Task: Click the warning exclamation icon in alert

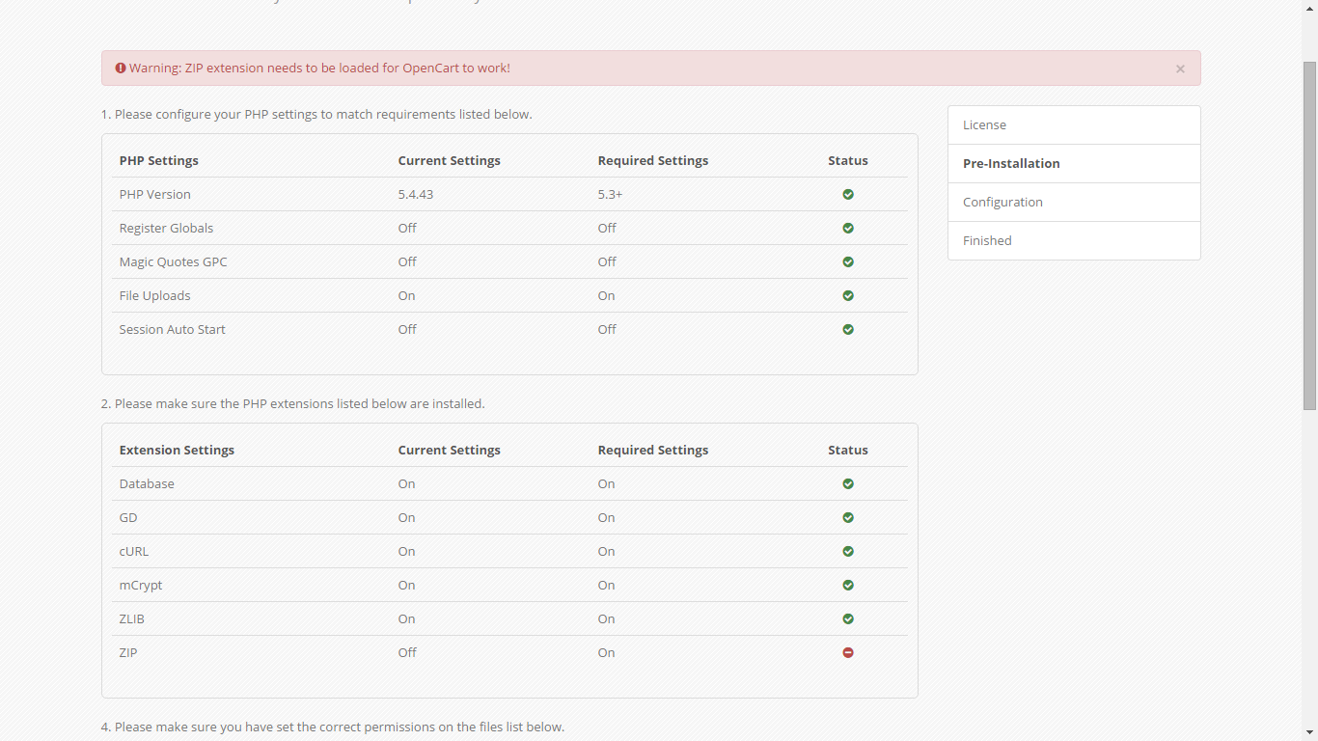Action: [x=121, y=68]
